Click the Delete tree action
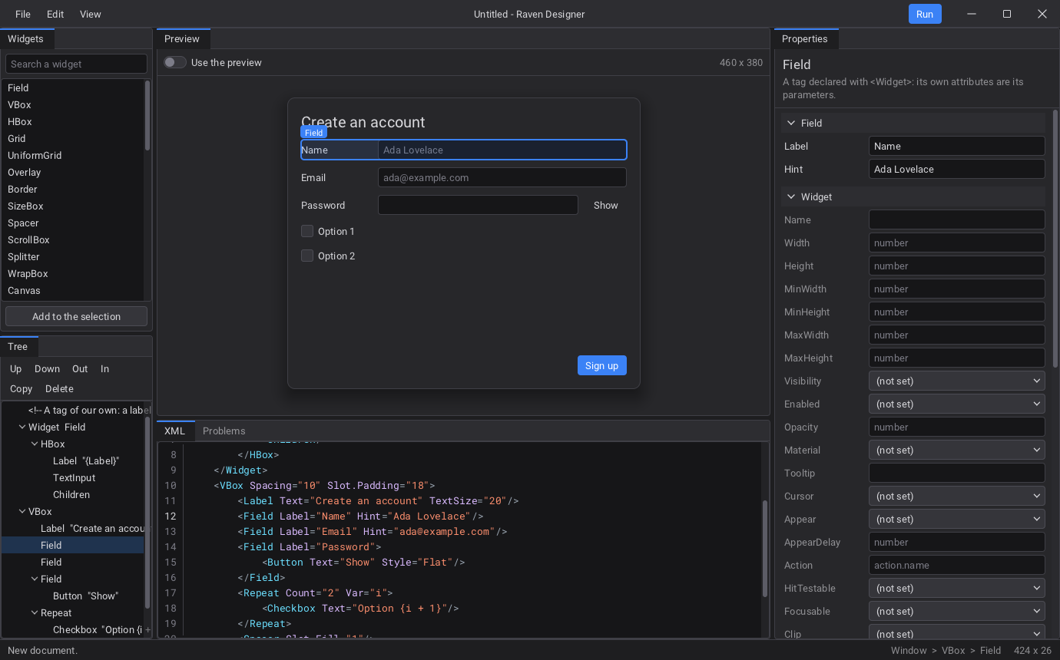 pos(59,388)
